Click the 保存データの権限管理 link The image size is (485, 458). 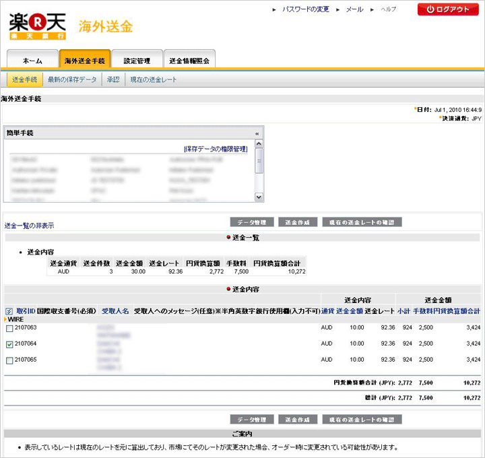(215, 148)
